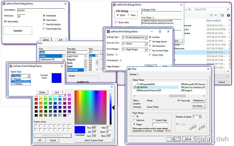Screen dimensions: 234x146
Task: Click Add to Custom Colors button
Action: [x=94, y=140]
